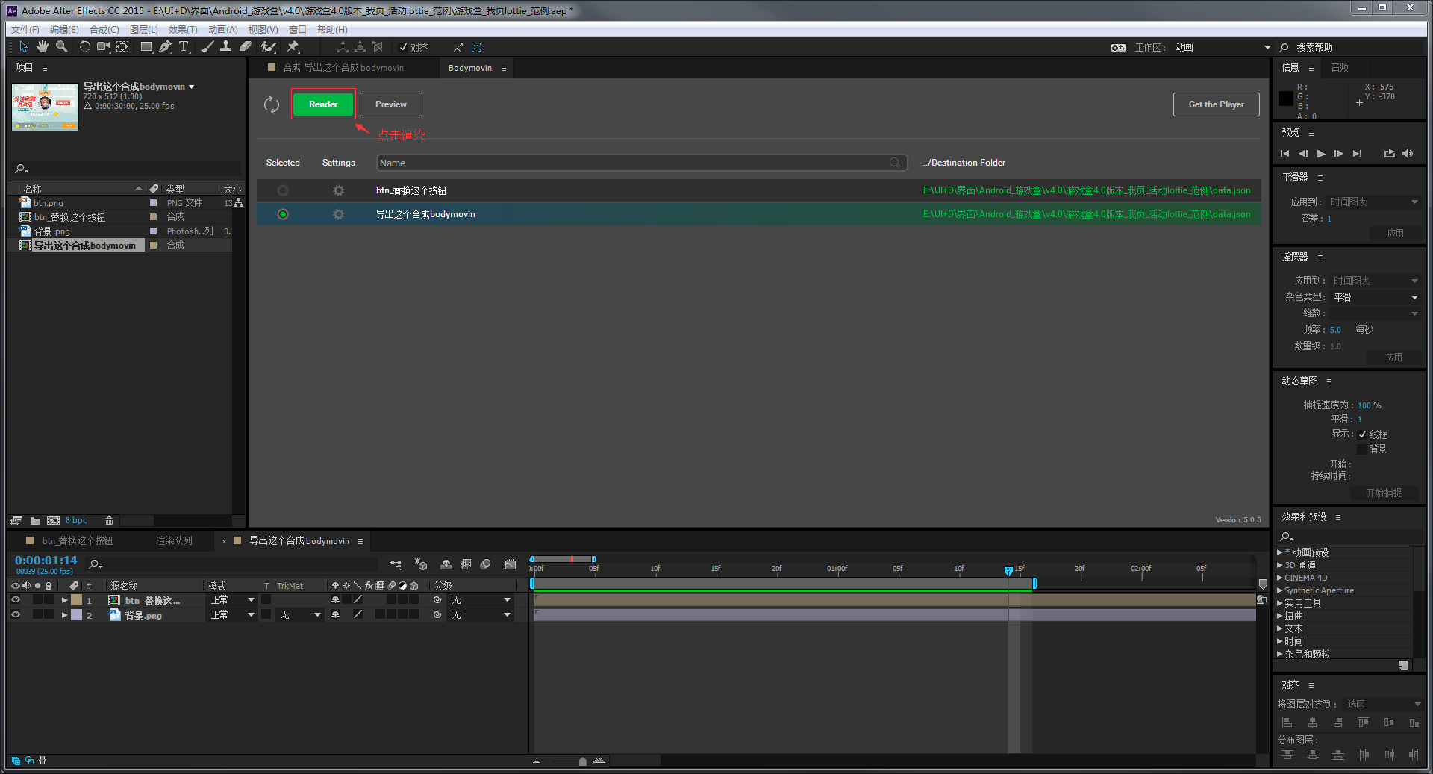Create new composition icon in Project panel
This screenshot has height=774, width=1433.
[53, 521]
